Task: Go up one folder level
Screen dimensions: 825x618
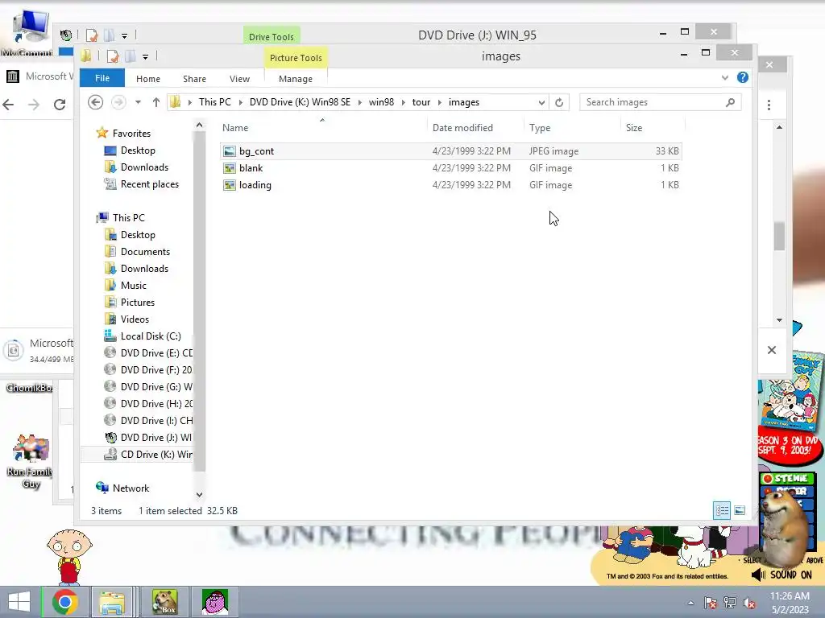Action: pos(155,102)
